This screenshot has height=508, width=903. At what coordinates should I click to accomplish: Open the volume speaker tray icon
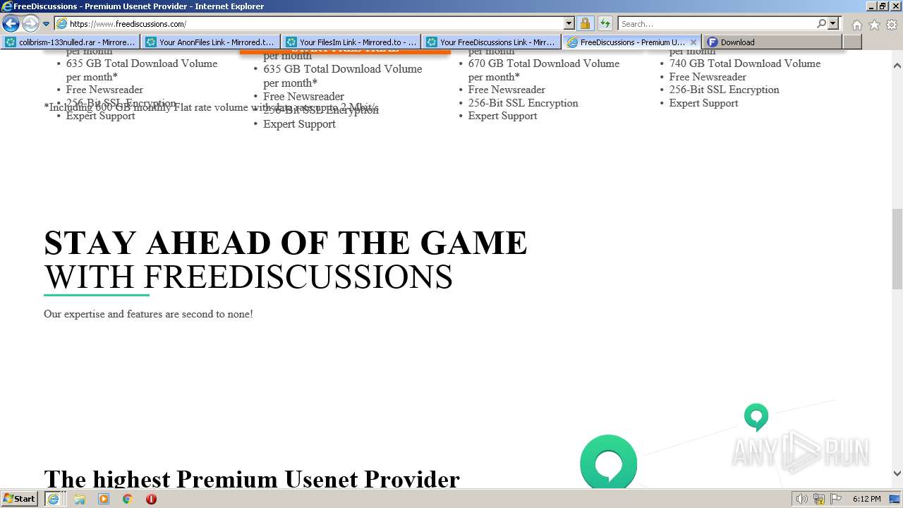click(802, 499)
